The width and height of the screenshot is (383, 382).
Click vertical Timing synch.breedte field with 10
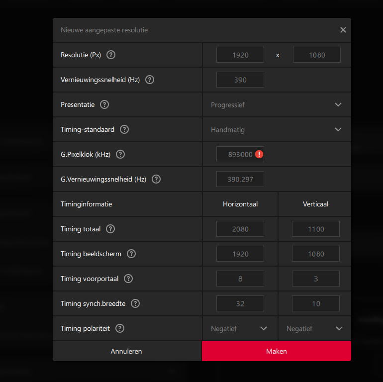point(316,303)
